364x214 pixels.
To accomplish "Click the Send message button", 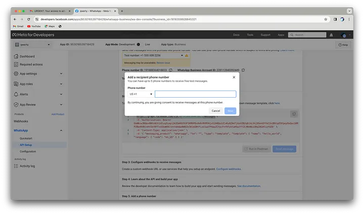I will pyautogui.click(x=284, y=149).
